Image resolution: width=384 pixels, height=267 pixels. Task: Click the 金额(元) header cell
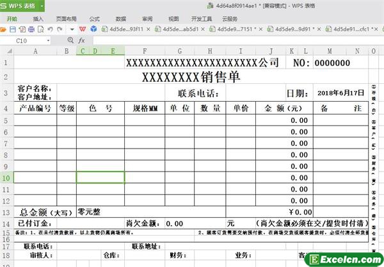pyautogui.click(x=284, y=108)
